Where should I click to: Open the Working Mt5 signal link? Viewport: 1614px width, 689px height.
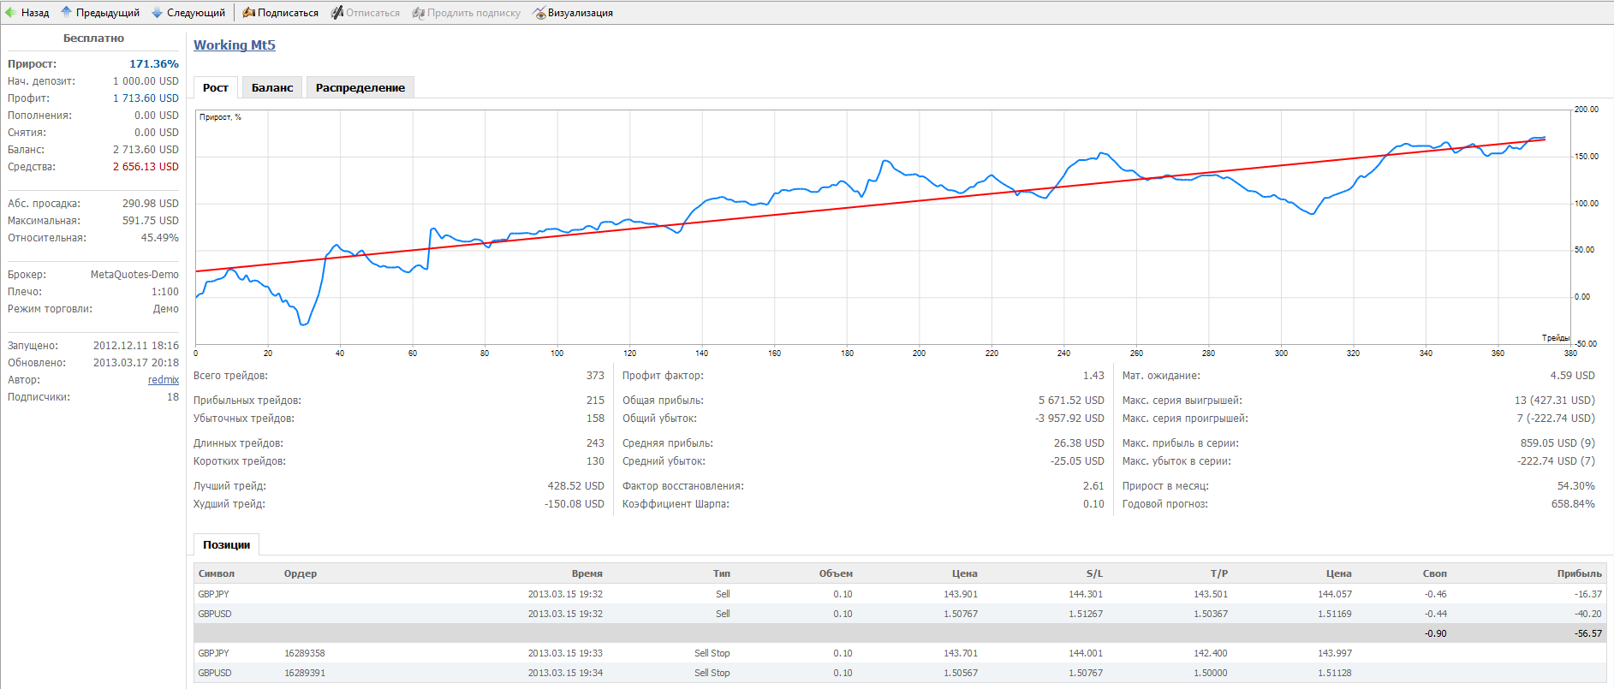[234, 45]
